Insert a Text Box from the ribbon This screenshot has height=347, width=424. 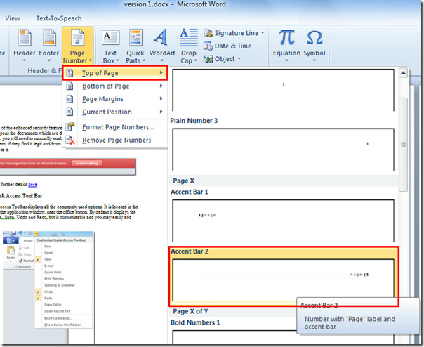[111, 46]
